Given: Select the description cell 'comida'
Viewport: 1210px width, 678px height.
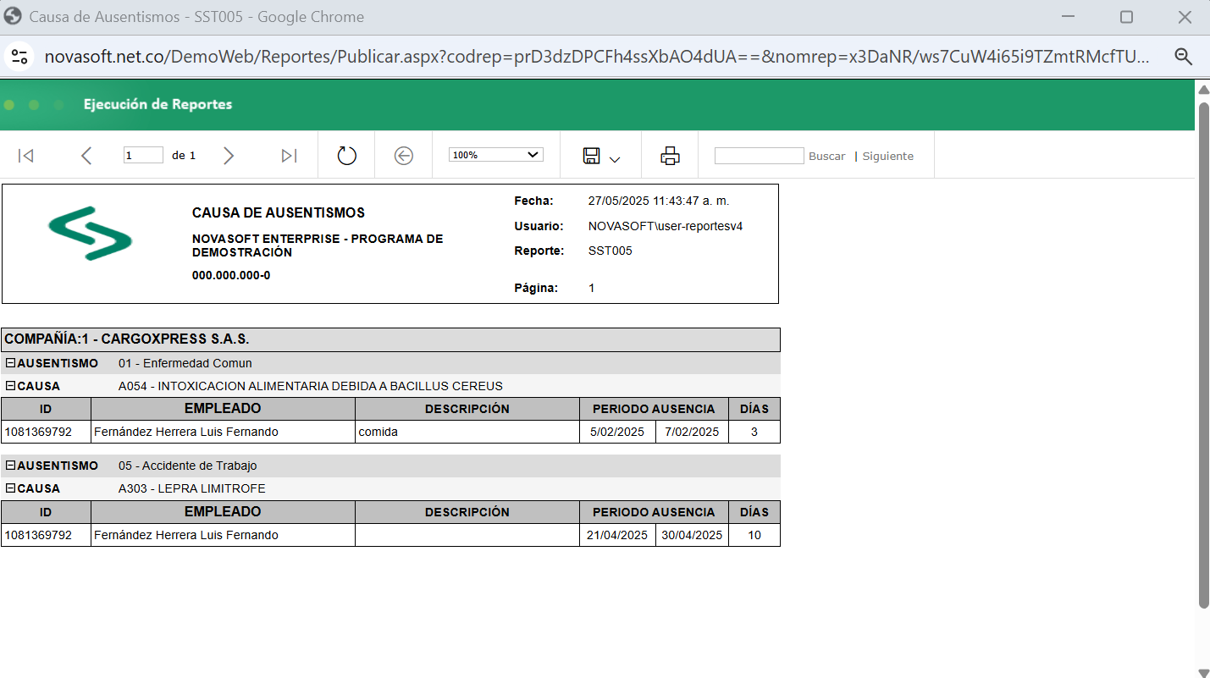Looking at the screenshot, I should tap(467, 432).
